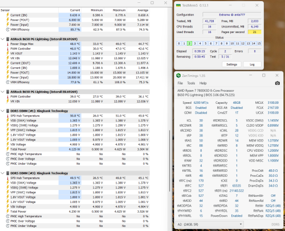
Task: Click the green thread 2 status box
Action: coord(189,43)
